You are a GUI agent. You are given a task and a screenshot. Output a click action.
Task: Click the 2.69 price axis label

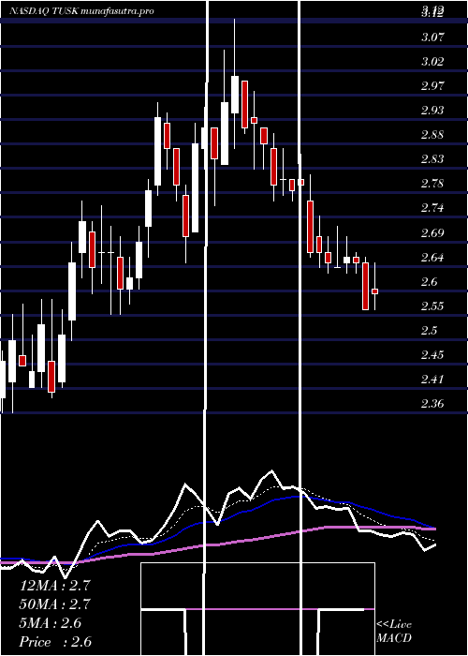pyautogui.click(x=432, y=232)
